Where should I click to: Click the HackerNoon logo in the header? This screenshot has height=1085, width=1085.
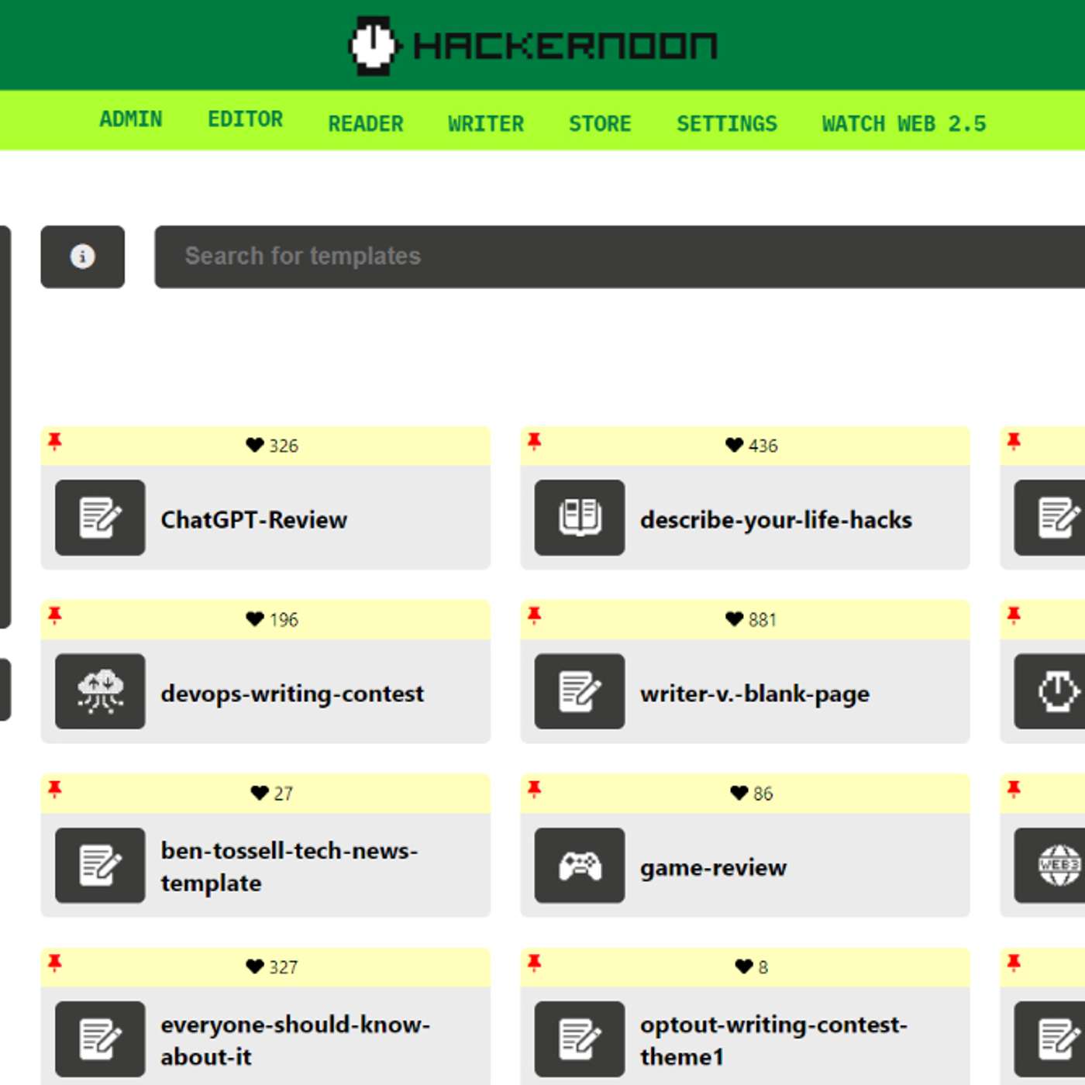point(533,45)
